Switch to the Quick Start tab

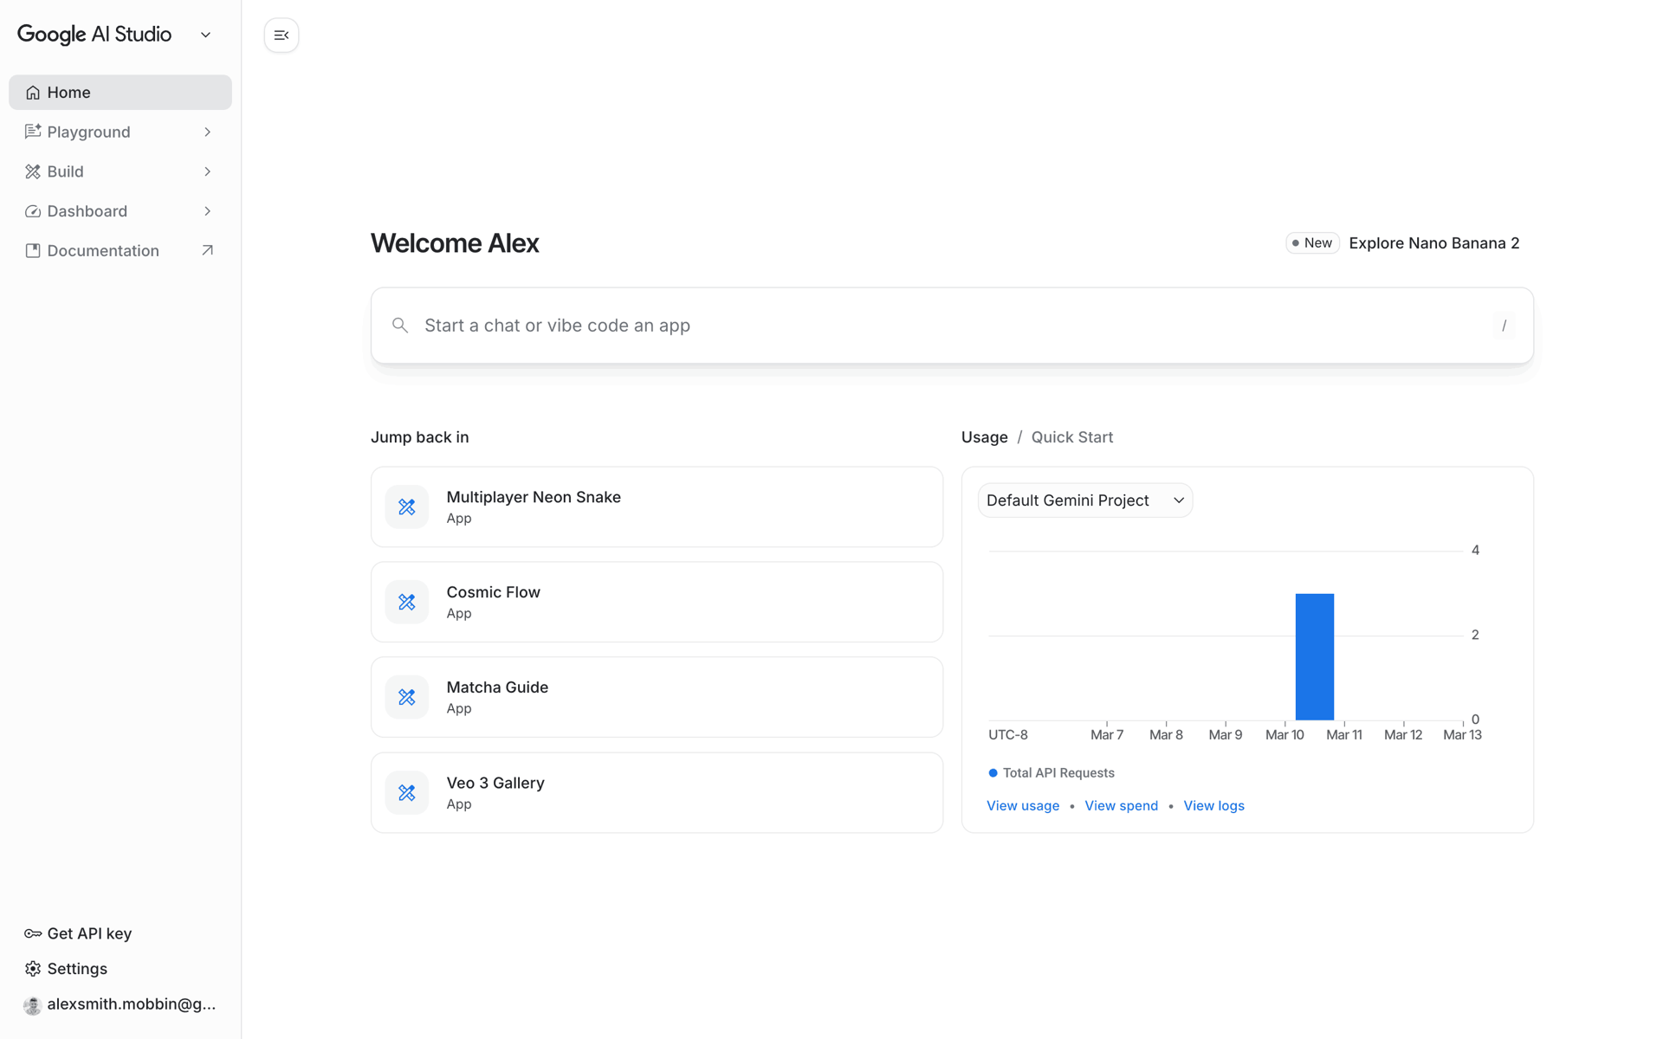click(1071, 437)
